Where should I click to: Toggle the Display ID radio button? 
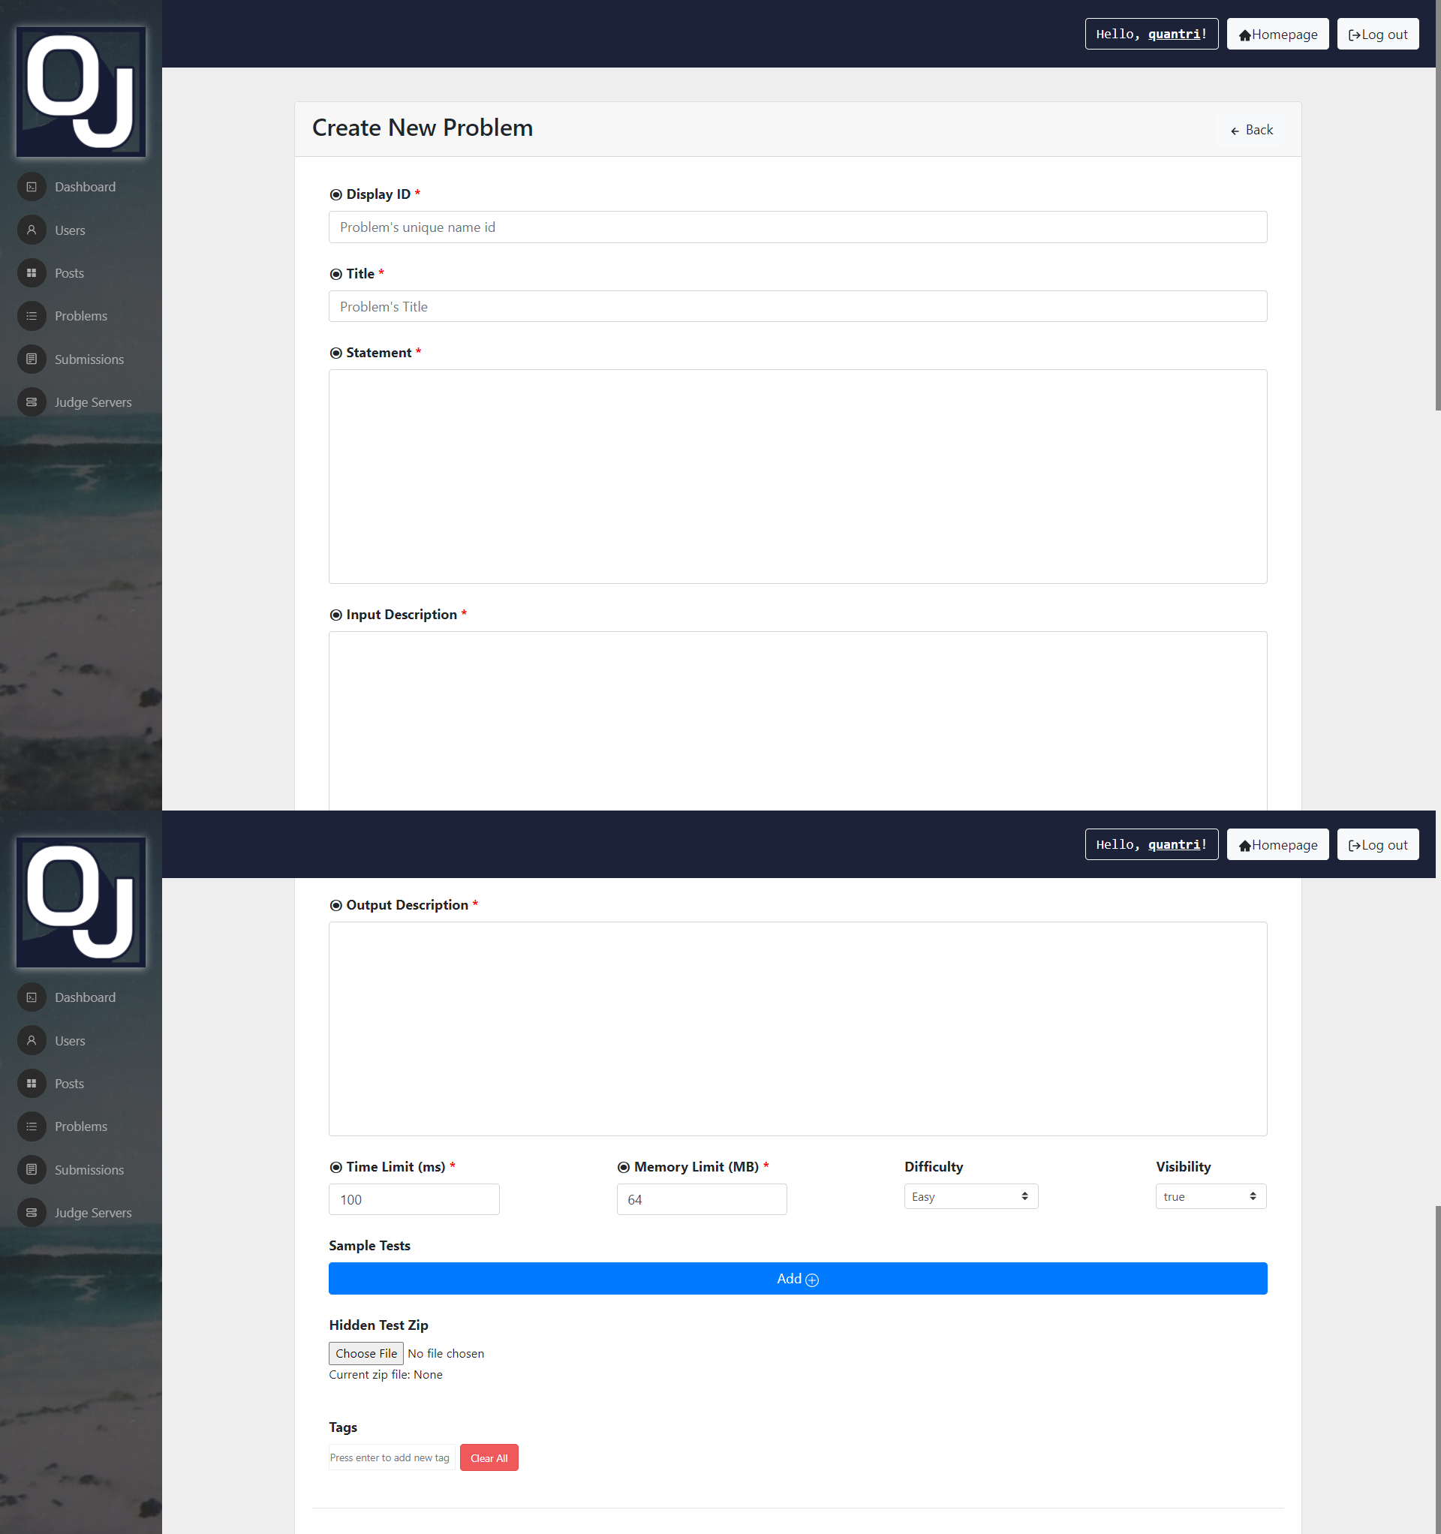(x=336, y=195)
